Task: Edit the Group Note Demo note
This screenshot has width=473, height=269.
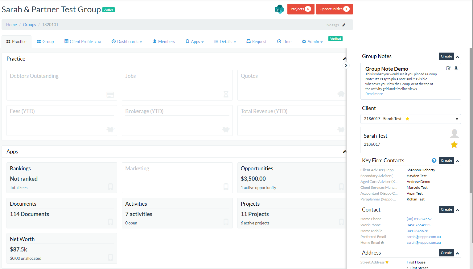Action: click(x=448, y=69)
